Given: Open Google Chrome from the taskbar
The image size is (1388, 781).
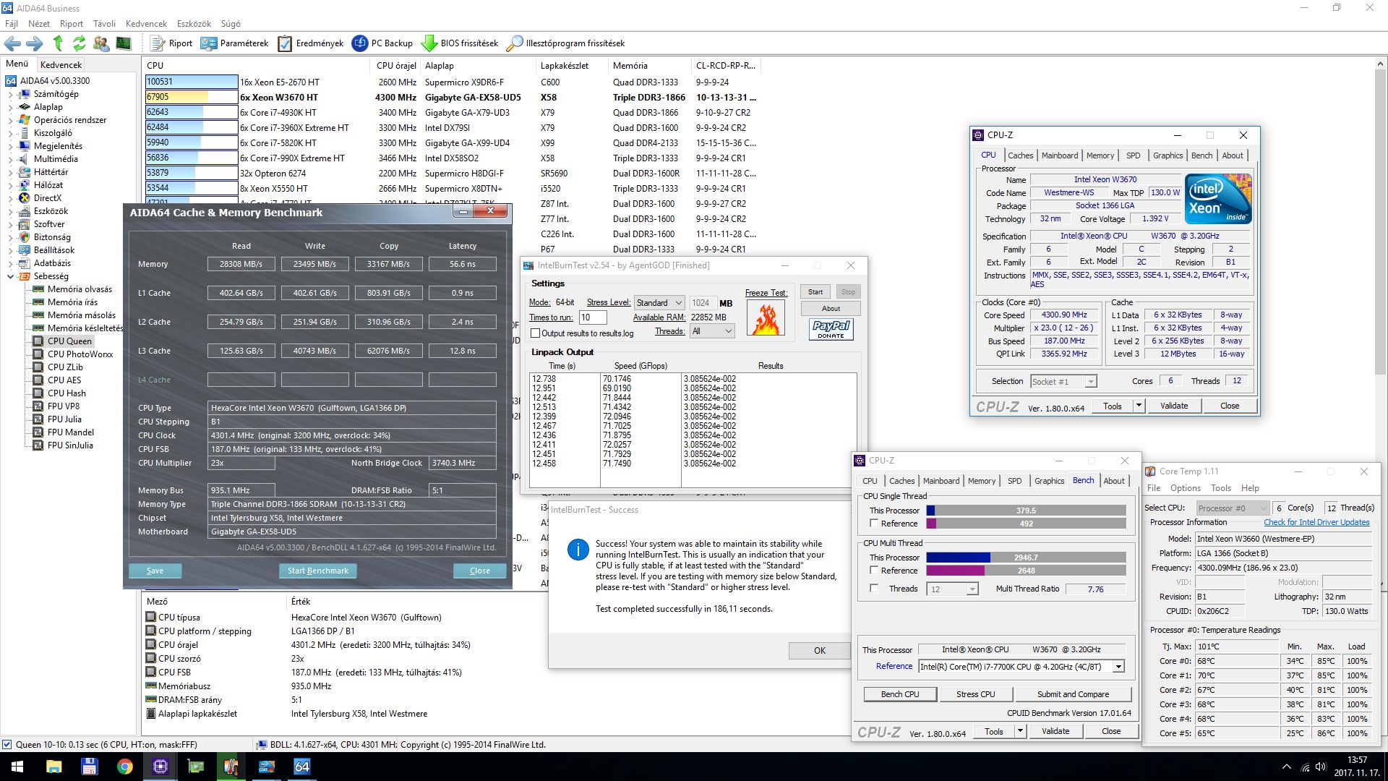Looking at the screenshot, I should pos(124,767).
